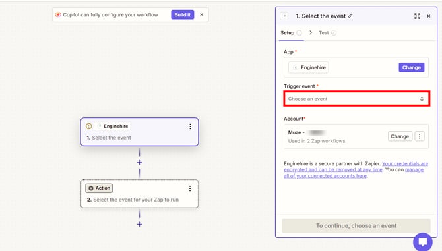Click the purple Change app button
Screen dimensions: 442x251
point(411,67)
